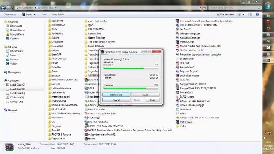Select the ALGORITMA folder icon
The image size is (274, 154).
pyautogui.click(x=50, y=25)
